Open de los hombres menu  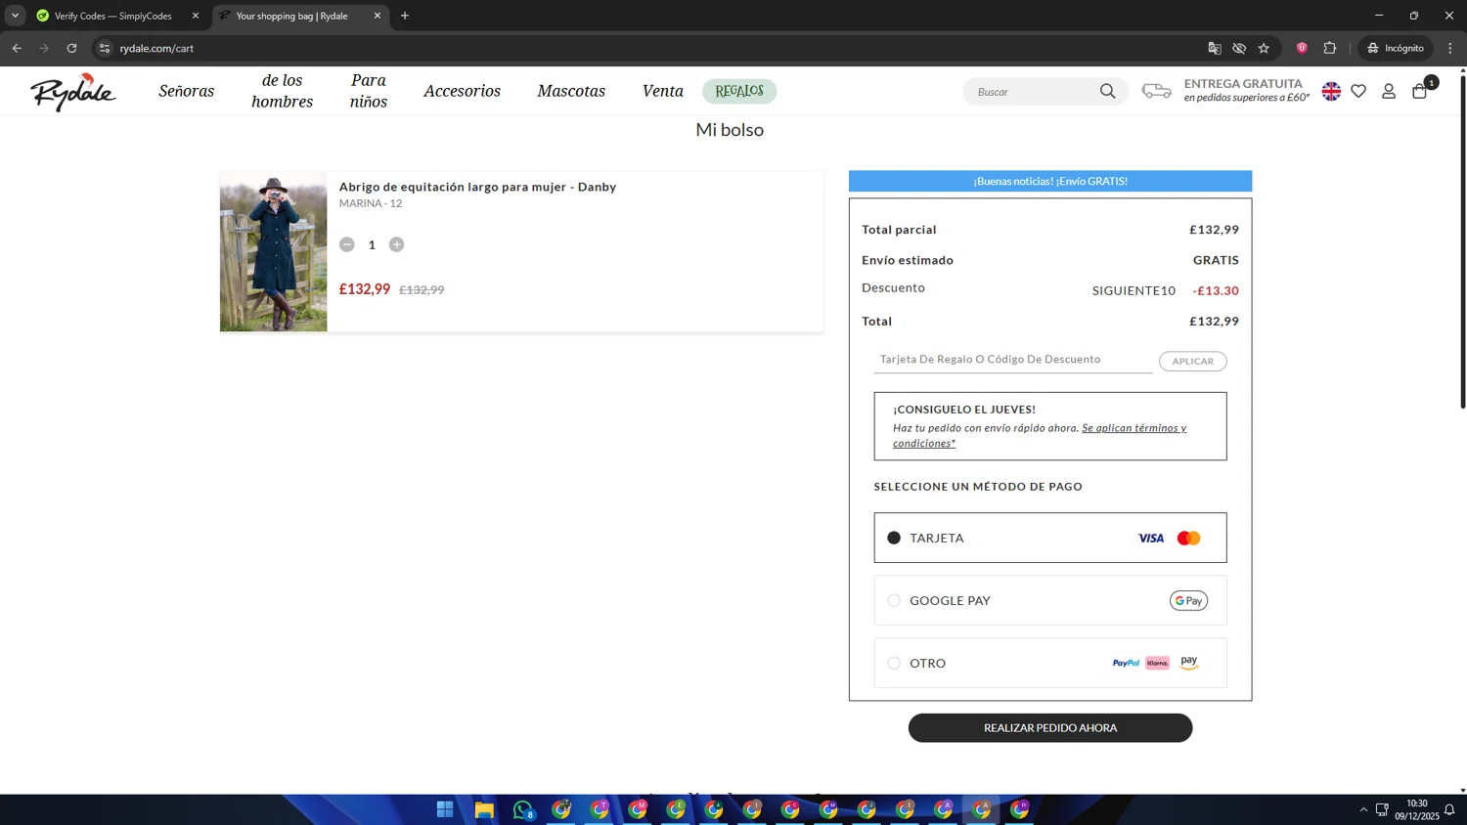282,91
